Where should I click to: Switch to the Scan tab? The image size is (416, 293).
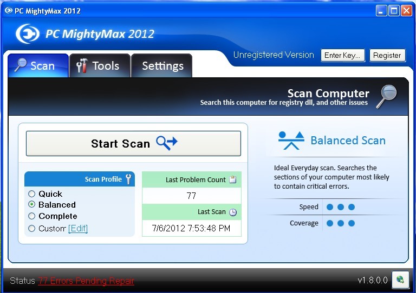click(38, 65)
